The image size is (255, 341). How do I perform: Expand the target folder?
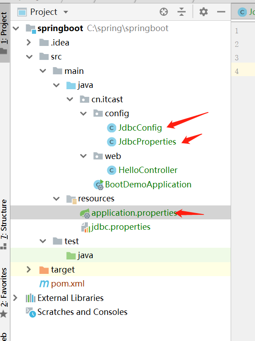[28, 269]
